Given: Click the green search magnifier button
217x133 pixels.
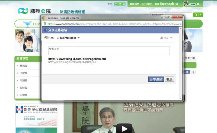Looking at the screenshot, I should [196, 15].
